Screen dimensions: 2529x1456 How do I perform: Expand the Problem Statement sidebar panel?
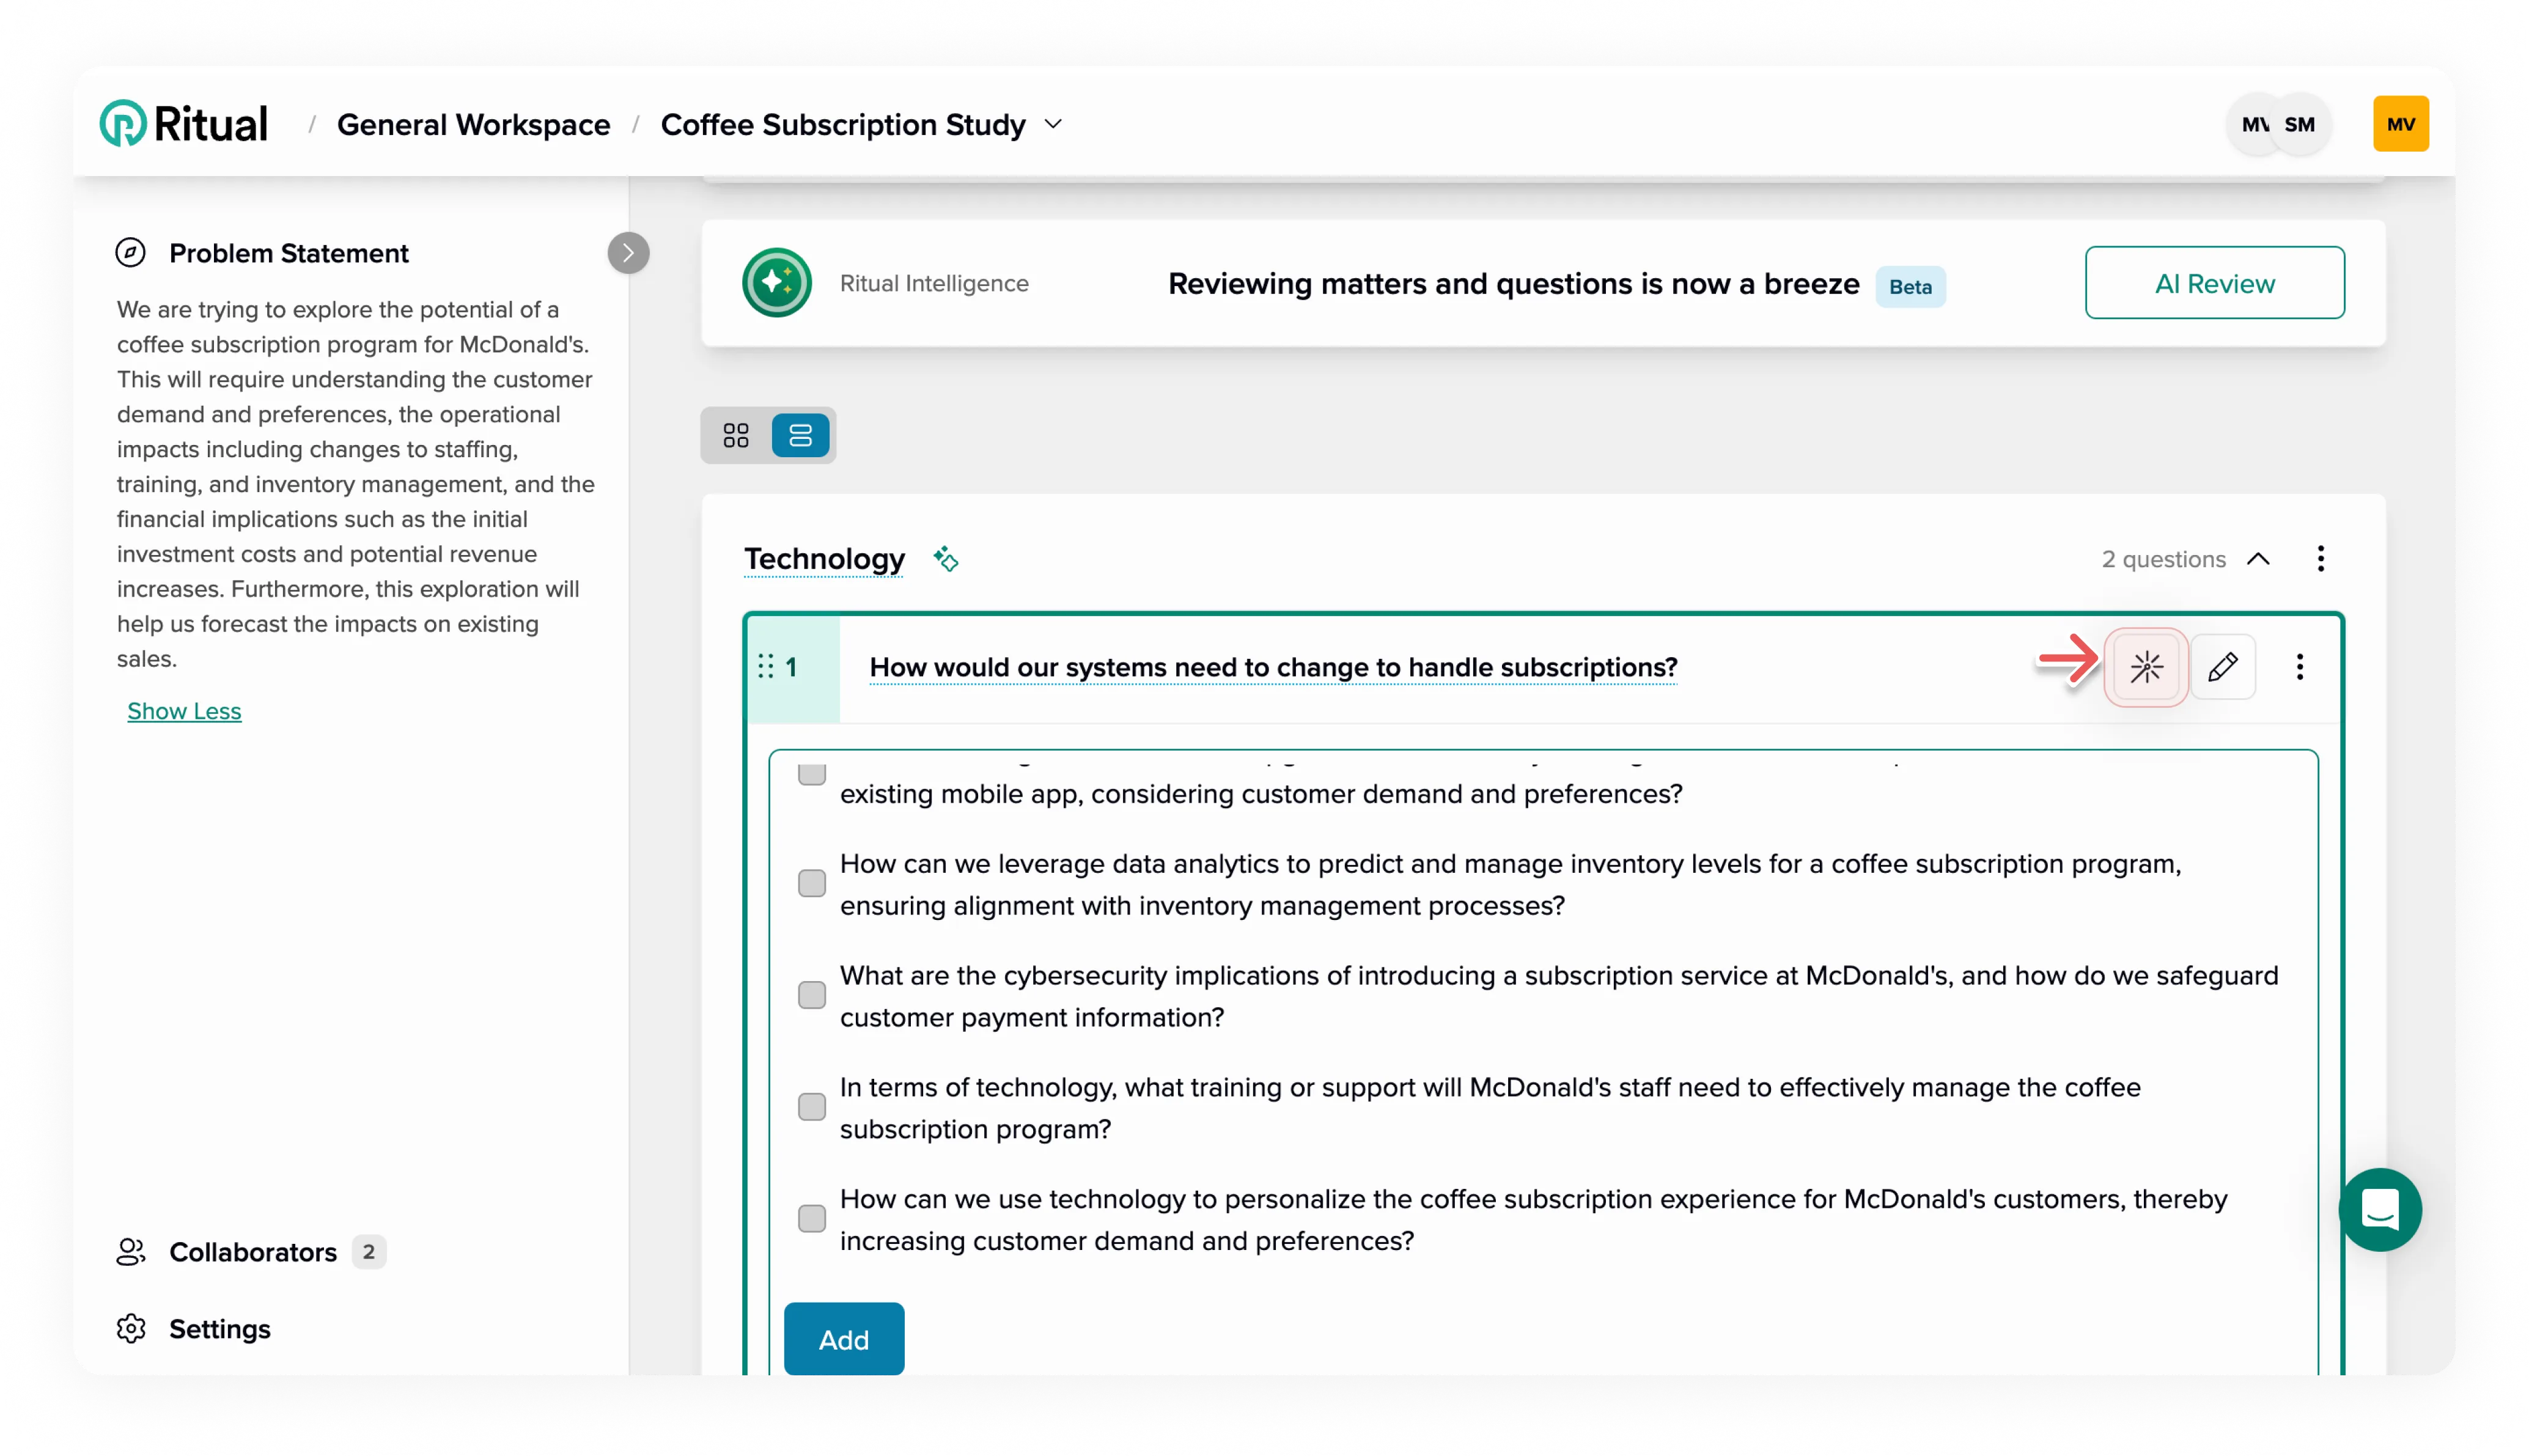629,250
